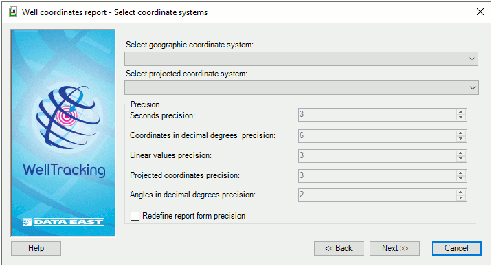The image size is (492, 266).
Task: Decrease Seconds precision with down arrow
Action: (460, 118)
